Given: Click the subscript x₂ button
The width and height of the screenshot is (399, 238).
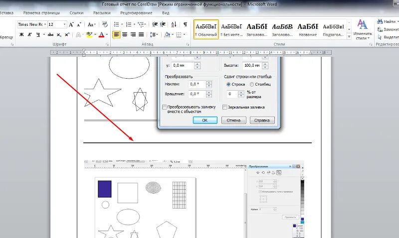Looking at the screenshot, I should tap(59, 34).
